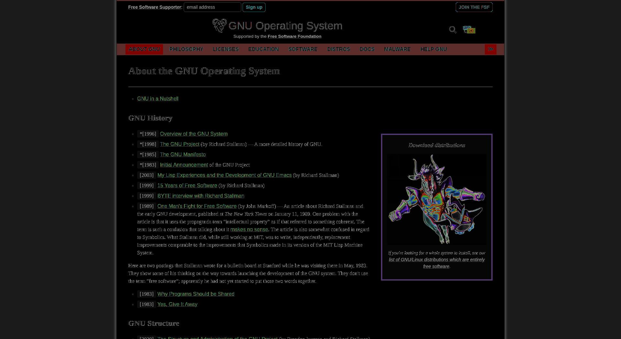Open The GNU Manifesto link
621x339 pixels.
tap(183, 155)
